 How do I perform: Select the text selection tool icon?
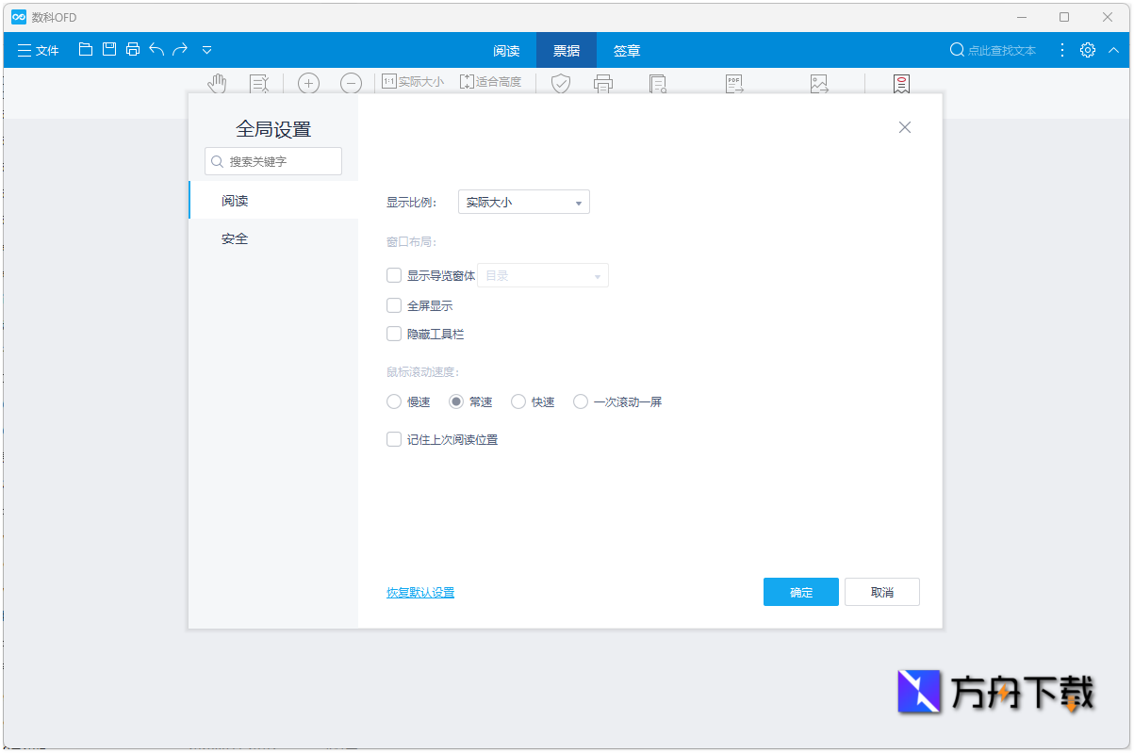pyautogui.click(x=259, y=83)
